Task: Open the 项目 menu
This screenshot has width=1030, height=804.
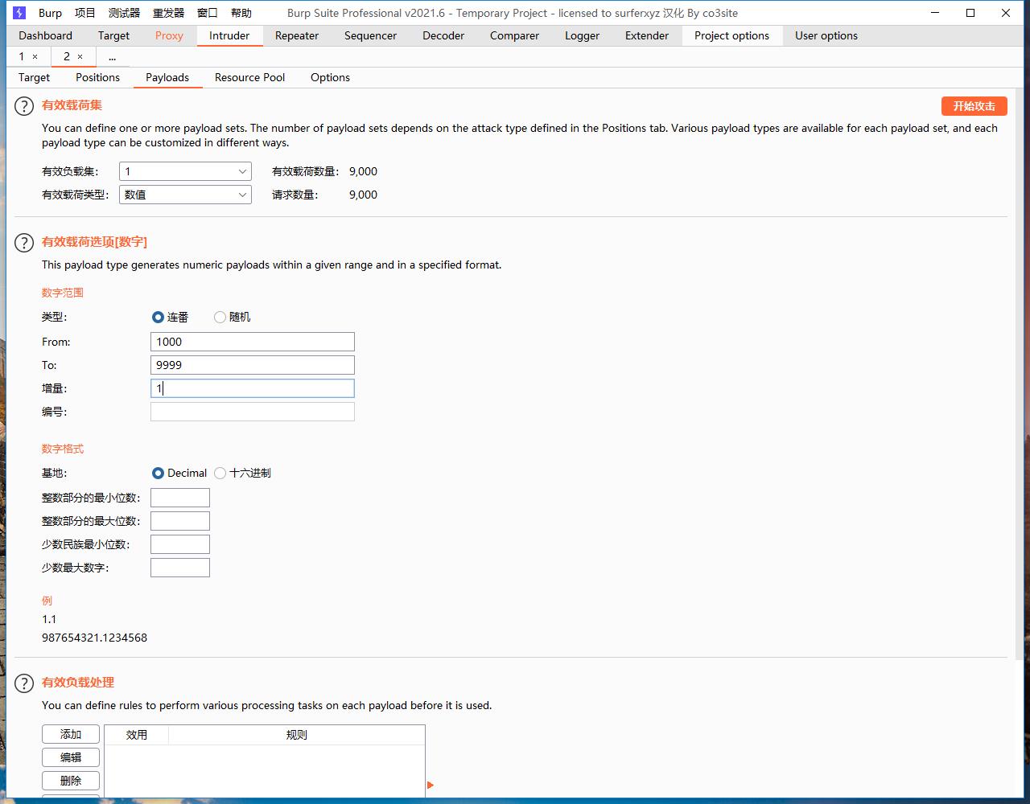Action: click(84, 13)
